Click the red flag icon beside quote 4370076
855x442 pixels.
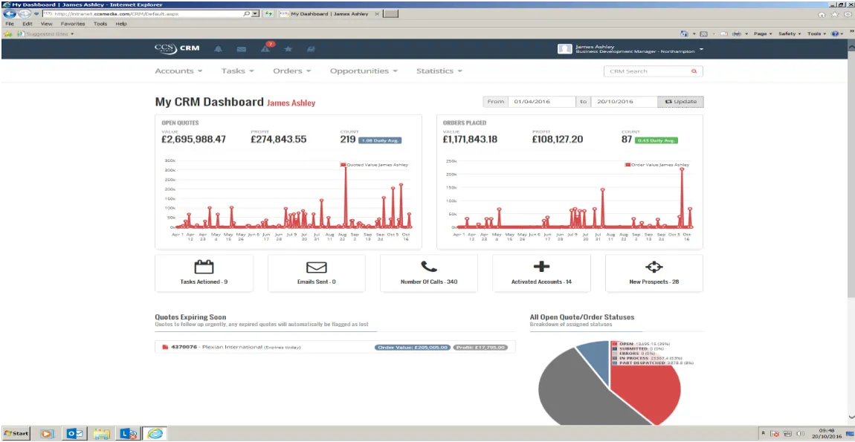[165, 347]
